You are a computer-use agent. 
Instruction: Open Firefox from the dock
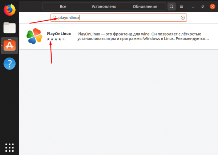(9, 10)
